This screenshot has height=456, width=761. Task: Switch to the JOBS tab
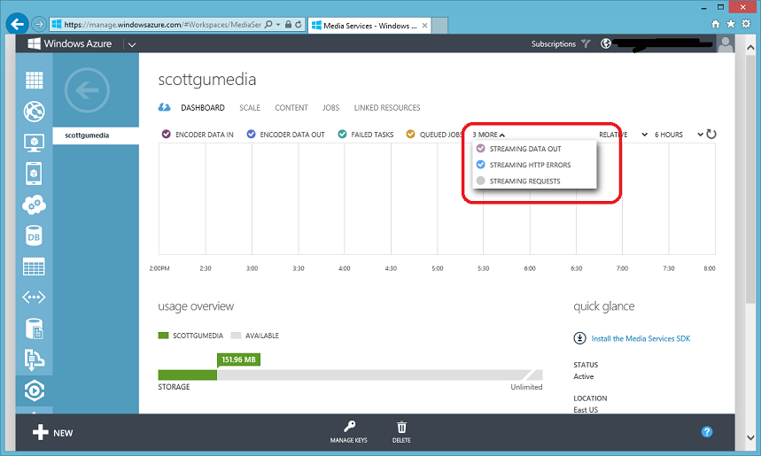[x=331, y=108]
